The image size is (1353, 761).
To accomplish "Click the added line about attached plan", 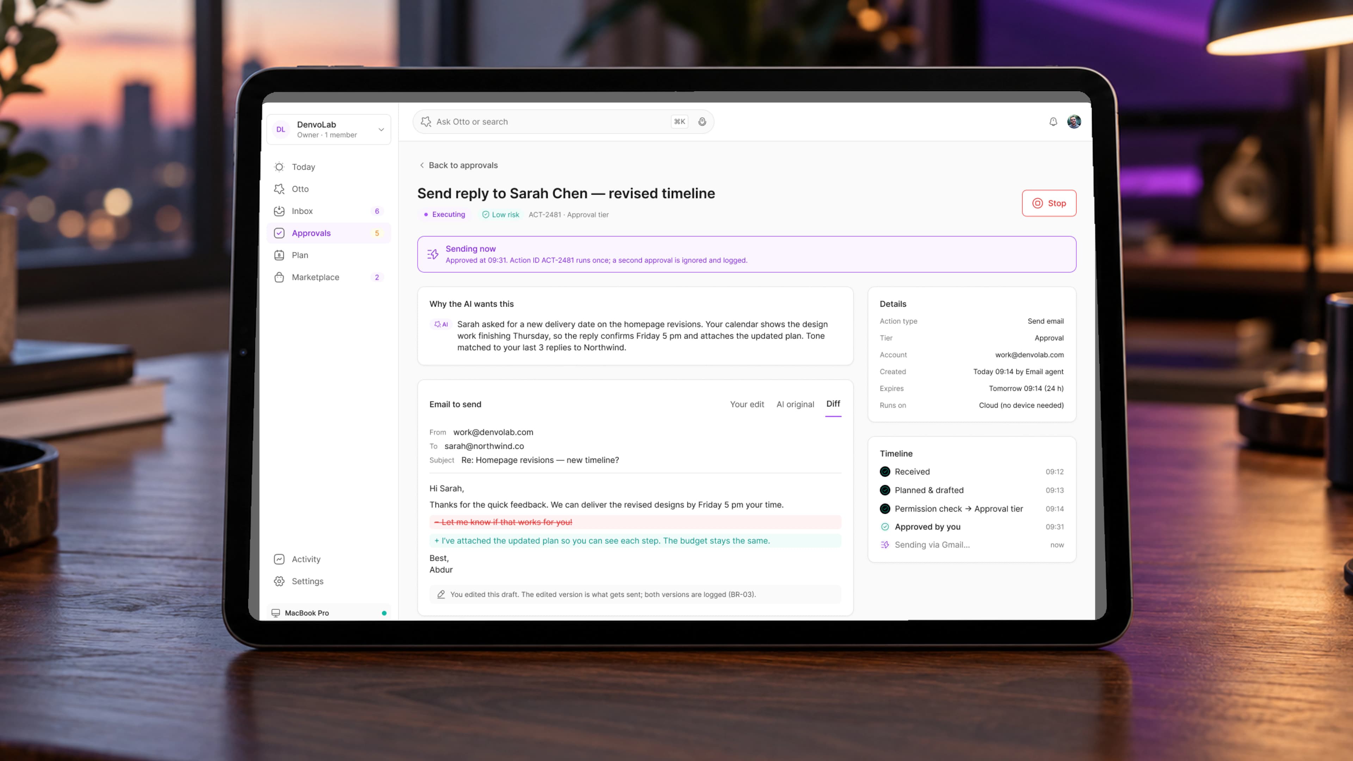I will [635, 540].
